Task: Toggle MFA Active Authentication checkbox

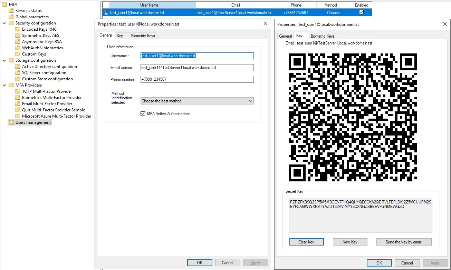Action: [143, 114]
